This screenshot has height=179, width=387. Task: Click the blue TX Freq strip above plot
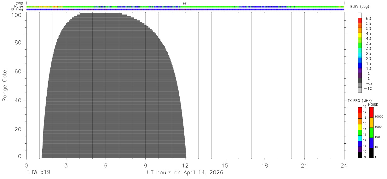[185, 9]
